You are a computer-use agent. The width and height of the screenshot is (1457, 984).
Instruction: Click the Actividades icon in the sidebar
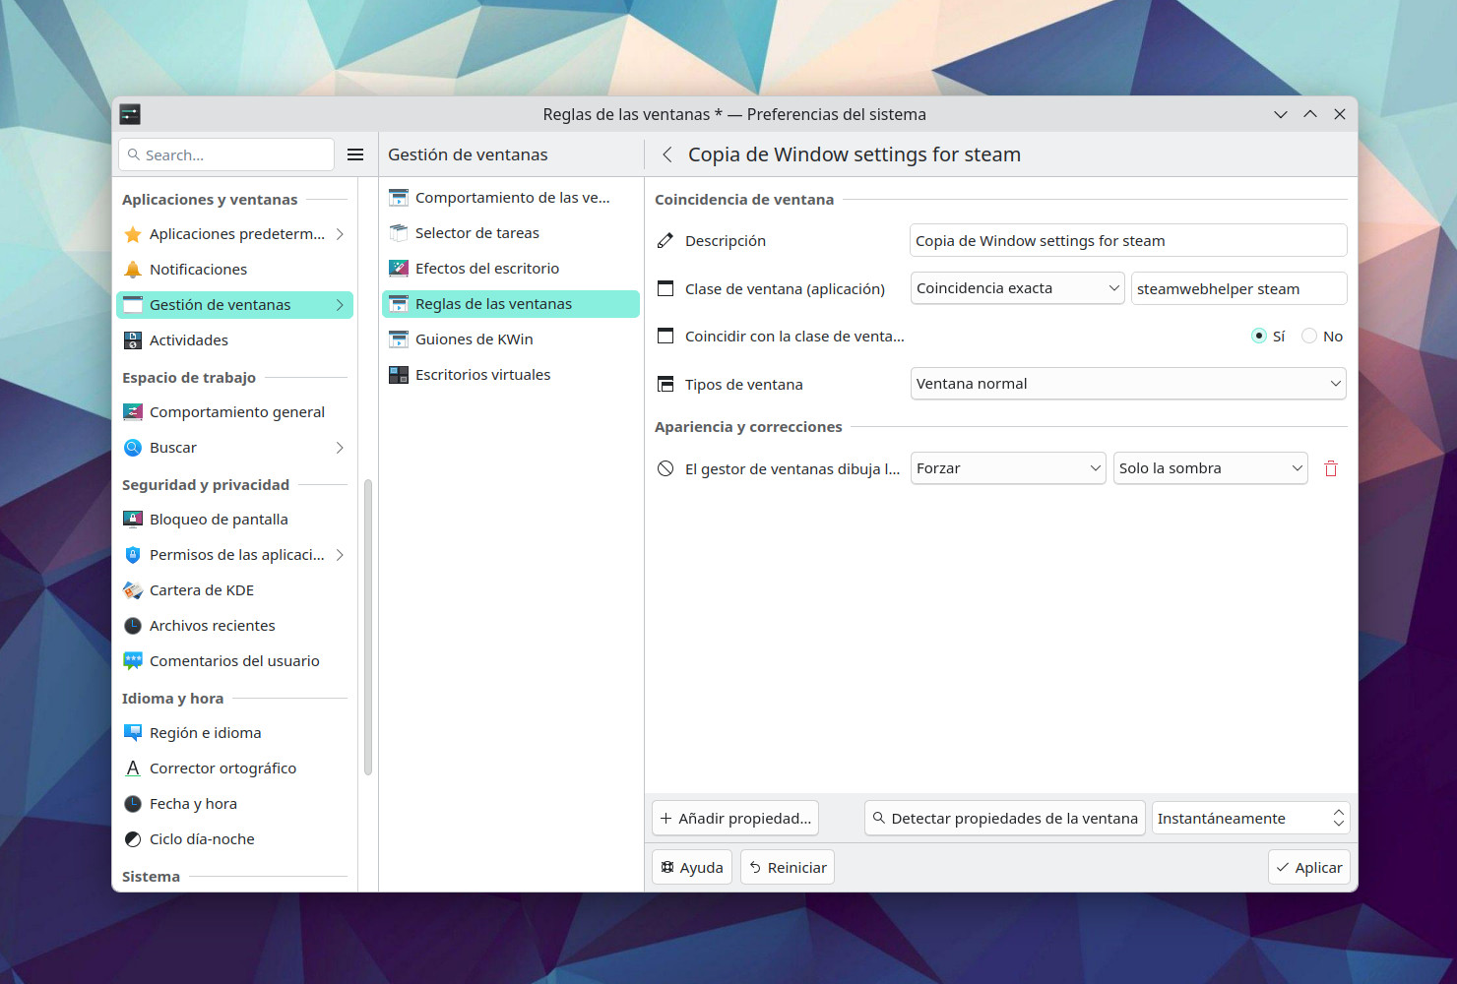tap(133, 340)
